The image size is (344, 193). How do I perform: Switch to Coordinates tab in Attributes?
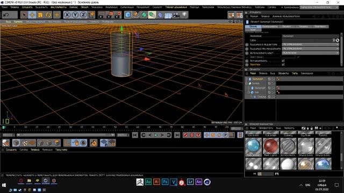(x=270, y=26)
